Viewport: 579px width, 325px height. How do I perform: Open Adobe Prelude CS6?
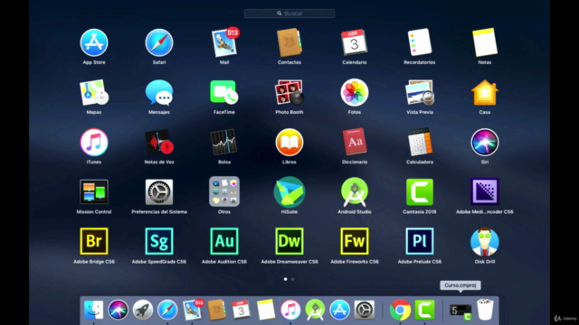420,241
